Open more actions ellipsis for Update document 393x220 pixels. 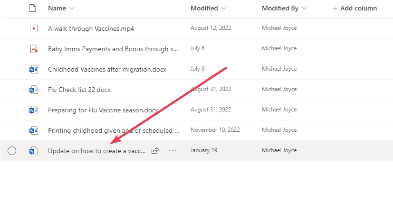tap(173, 151)
